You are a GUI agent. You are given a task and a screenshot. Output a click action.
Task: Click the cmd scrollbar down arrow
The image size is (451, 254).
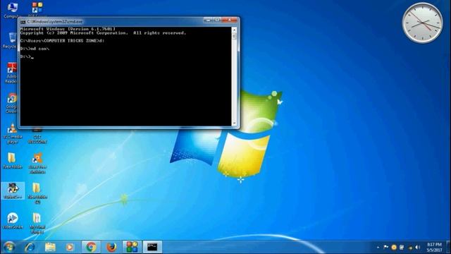point(234,123)
